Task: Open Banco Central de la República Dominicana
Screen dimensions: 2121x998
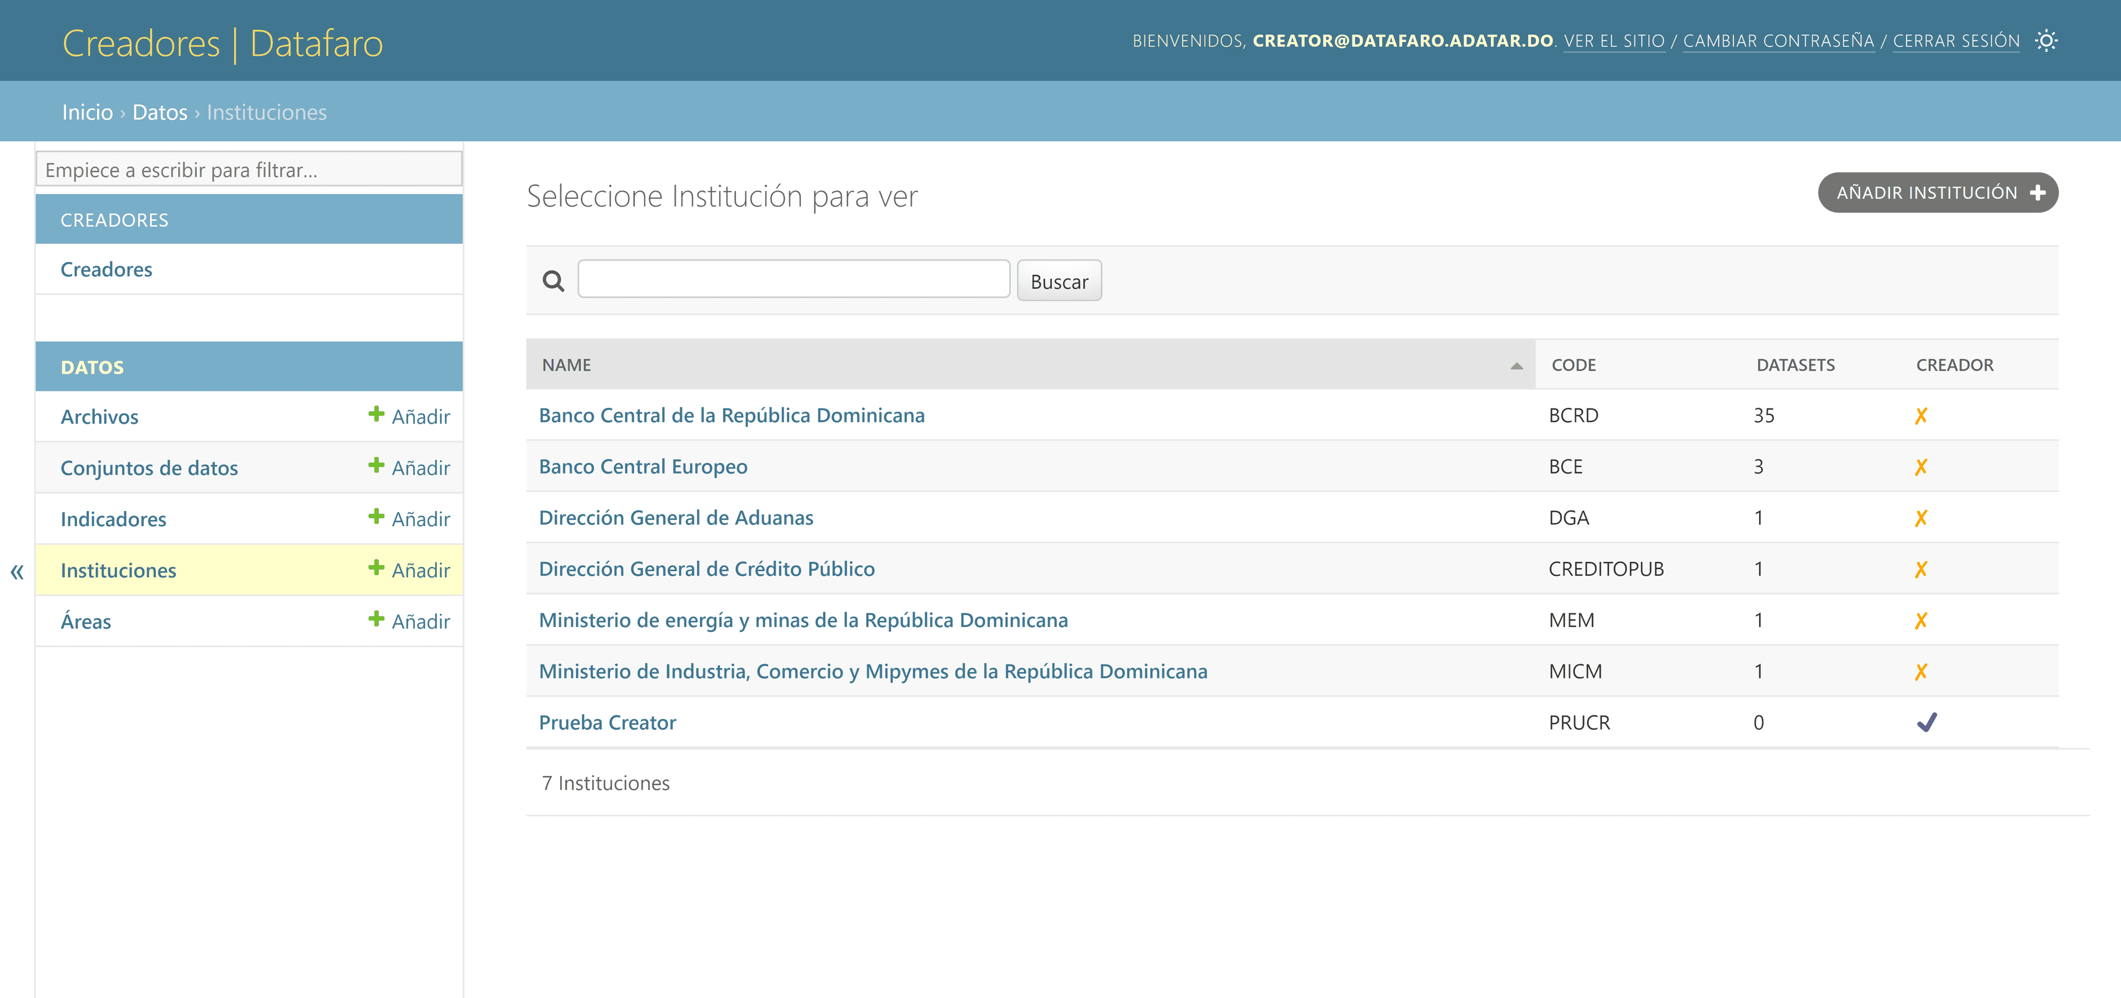Action: [x=731, y=416]
